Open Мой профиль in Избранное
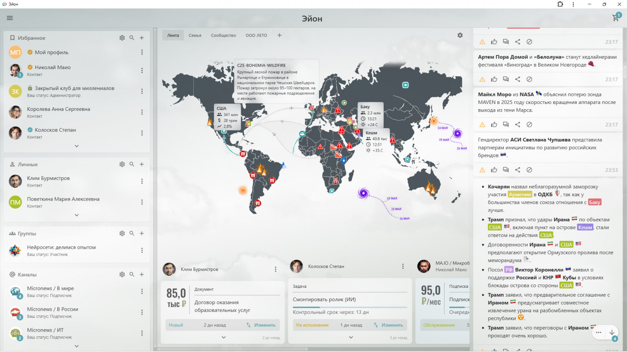The height and width of the screenshot is (352, 627). (76, 52)
